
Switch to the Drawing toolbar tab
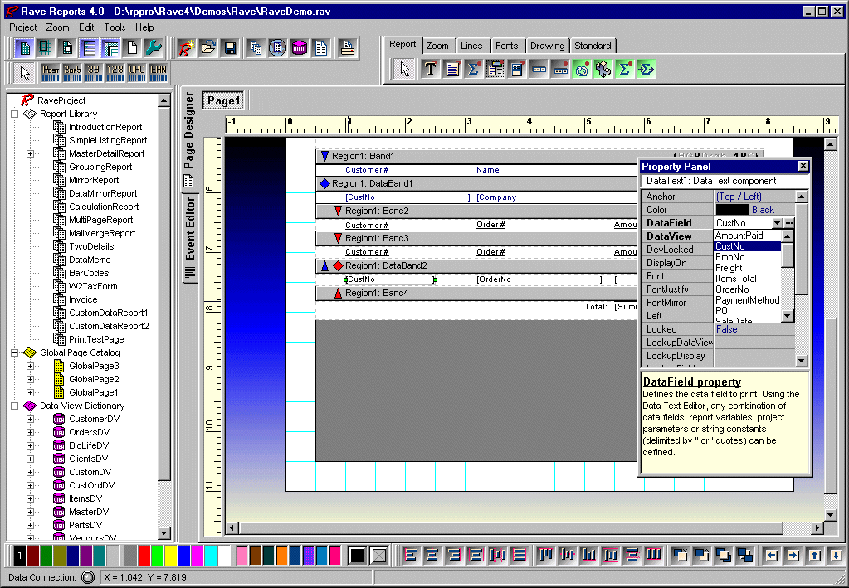click(547, 46)
